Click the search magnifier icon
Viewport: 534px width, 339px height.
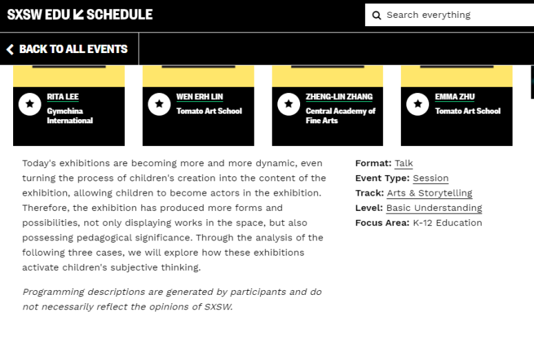coord(377,15)
